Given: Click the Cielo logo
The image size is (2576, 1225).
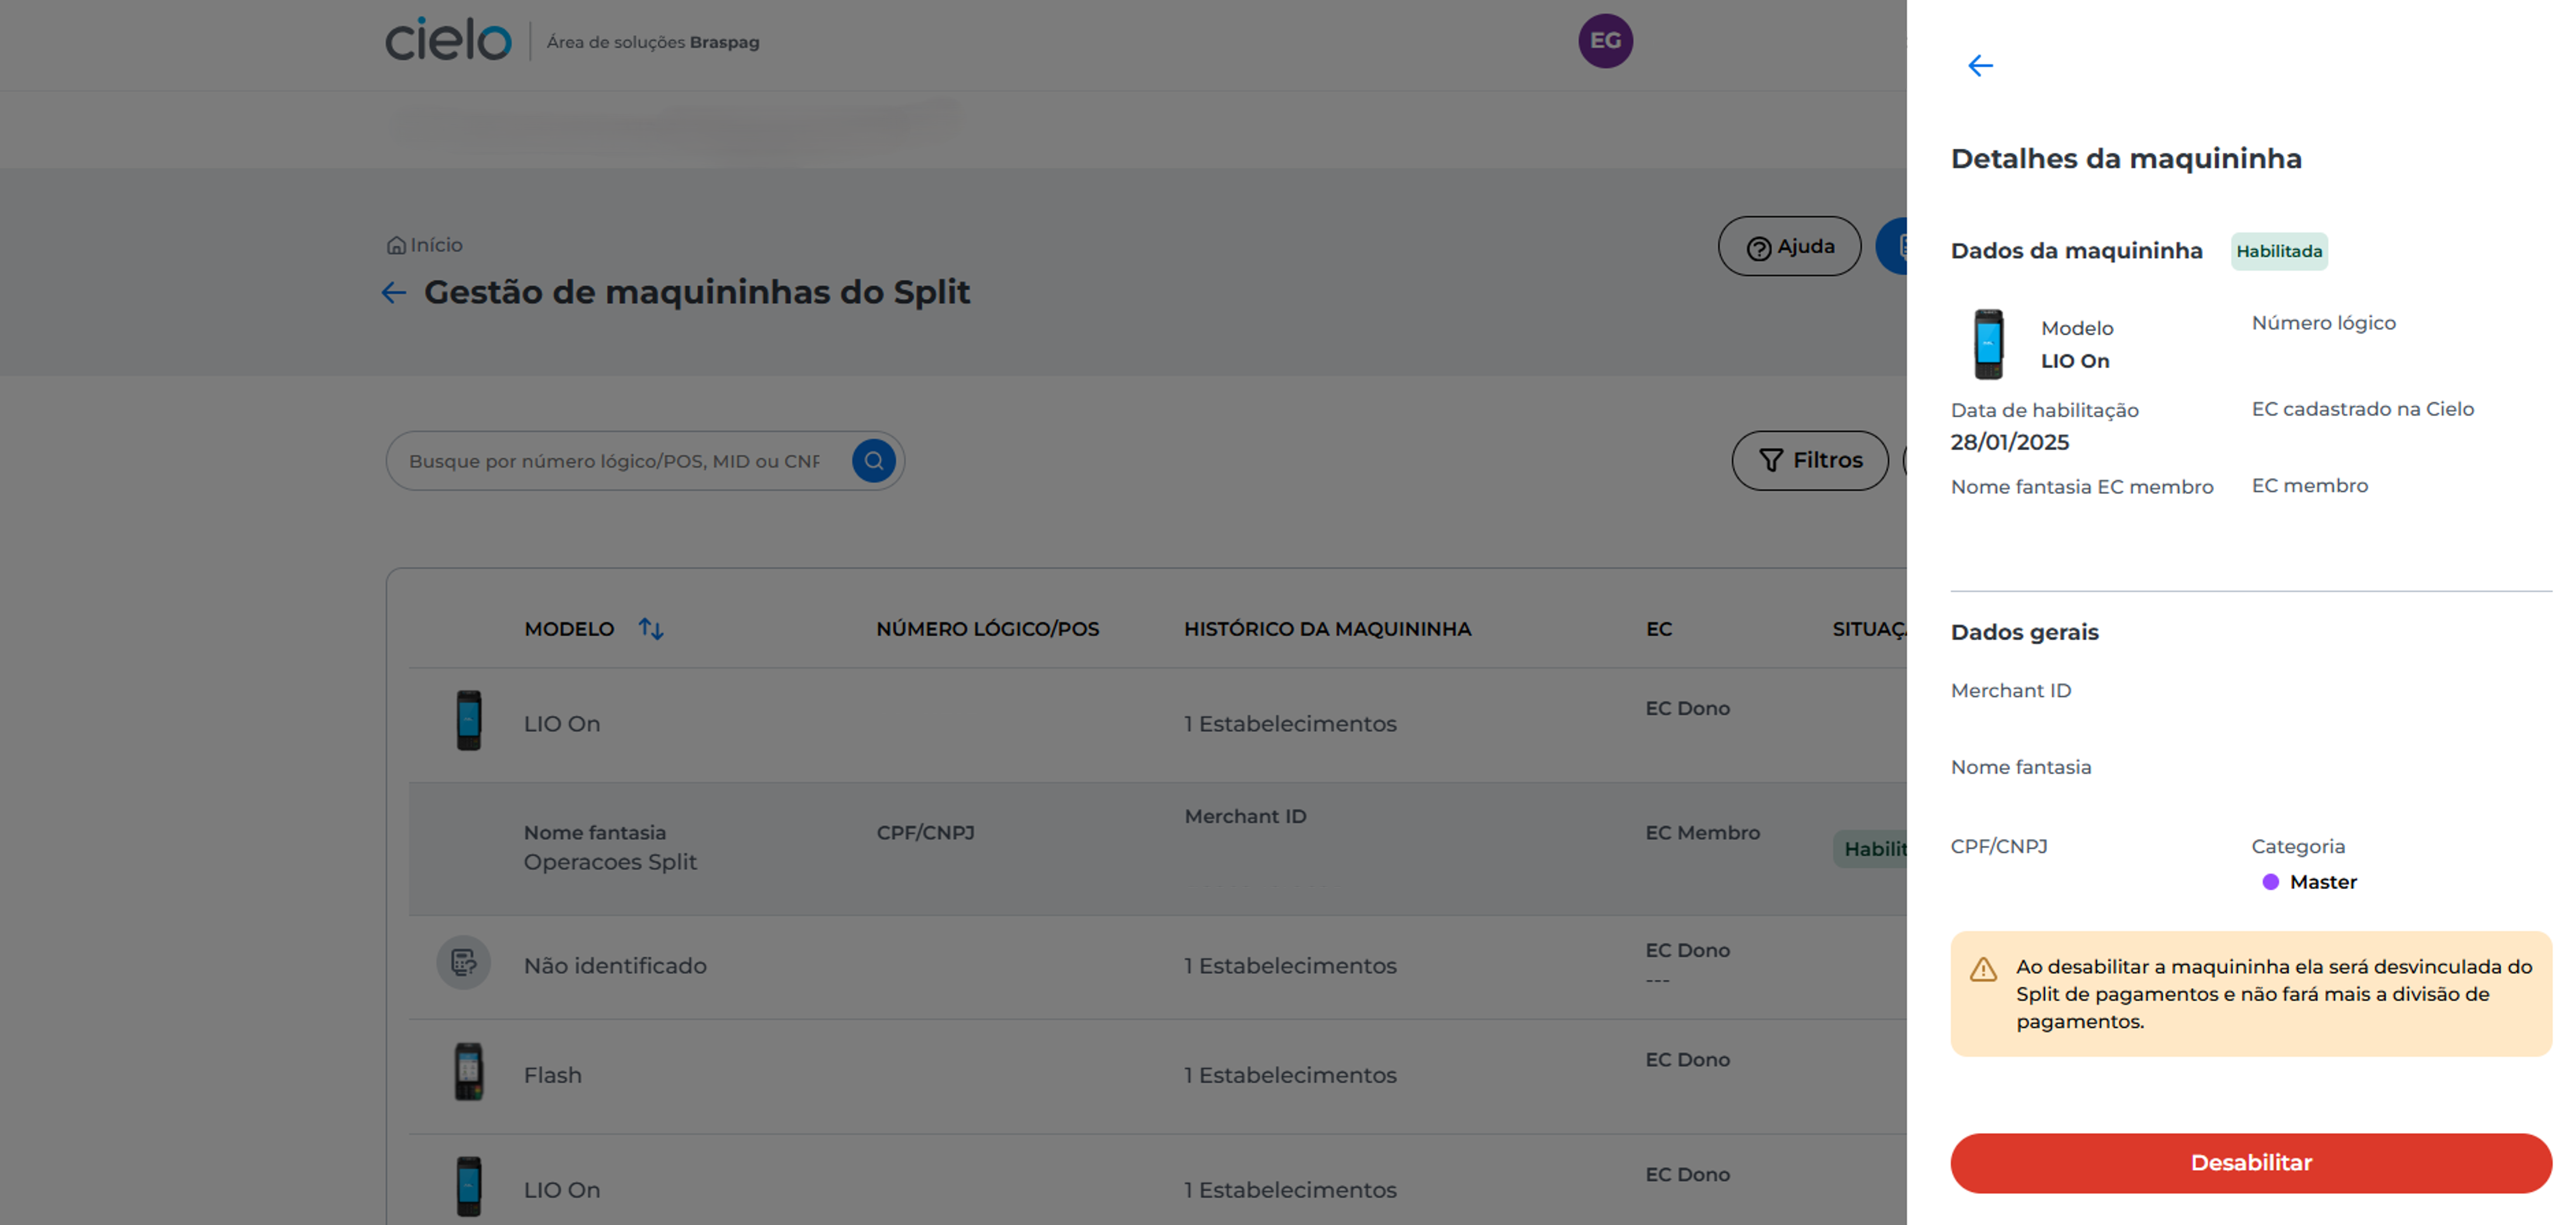Looking at the screenshot, I should tap(448, 40).
